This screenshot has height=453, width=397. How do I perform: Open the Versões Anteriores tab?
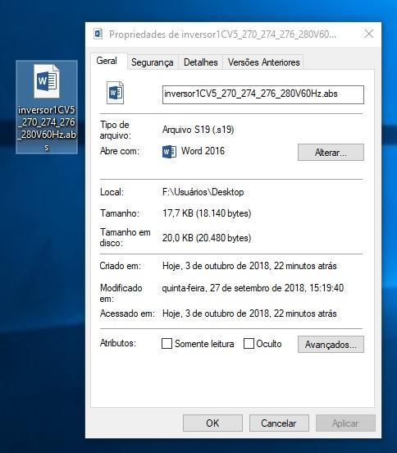(263, 62)
